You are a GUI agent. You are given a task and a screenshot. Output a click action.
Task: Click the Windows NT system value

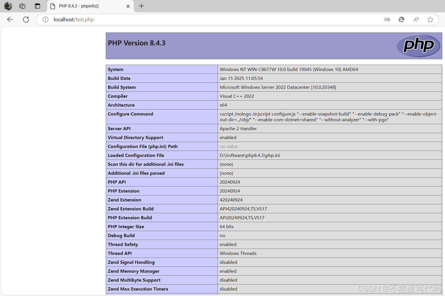(x=289, y=69)
